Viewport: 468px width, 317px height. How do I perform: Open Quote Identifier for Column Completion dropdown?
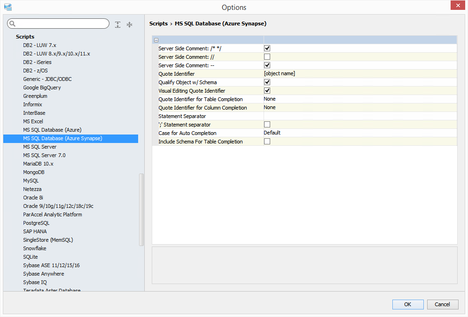coord(359,108)
